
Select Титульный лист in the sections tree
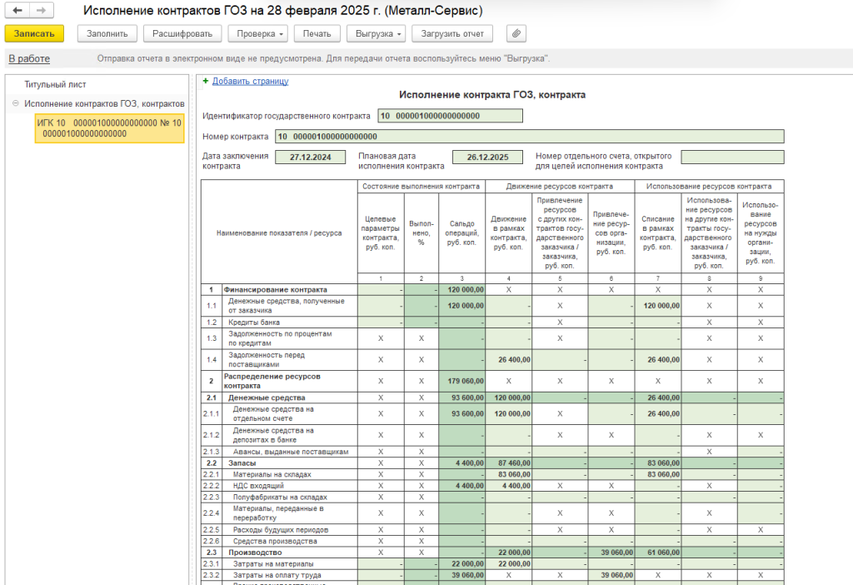coord(55,84)
